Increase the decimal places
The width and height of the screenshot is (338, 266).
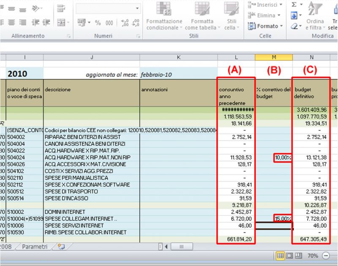pyautogui.click(x=125, y=23)
